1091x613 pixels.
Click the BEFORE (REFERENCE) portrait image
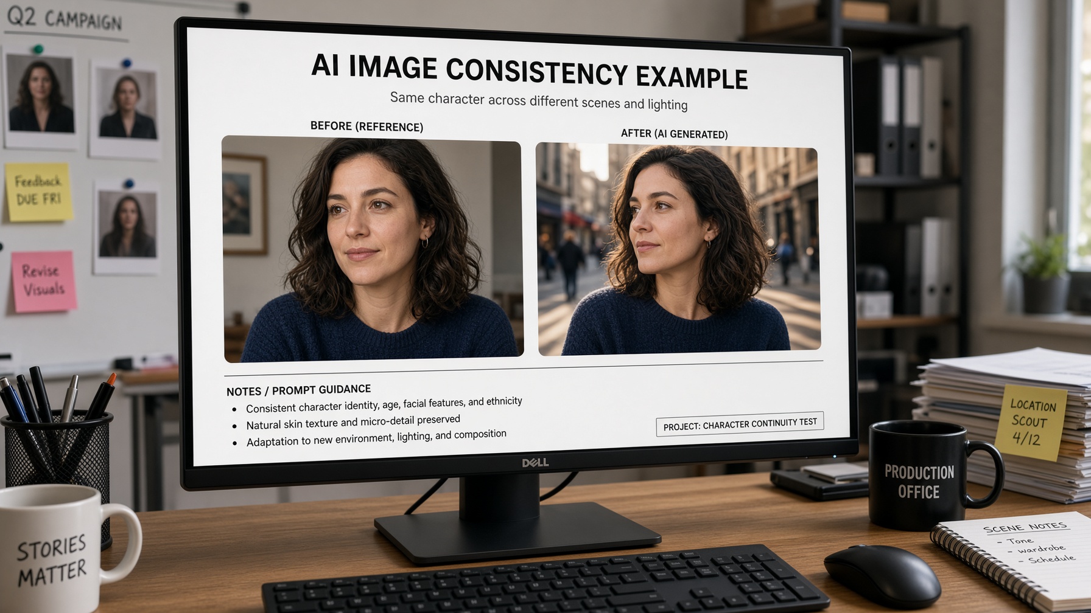(x=373, y=249)
